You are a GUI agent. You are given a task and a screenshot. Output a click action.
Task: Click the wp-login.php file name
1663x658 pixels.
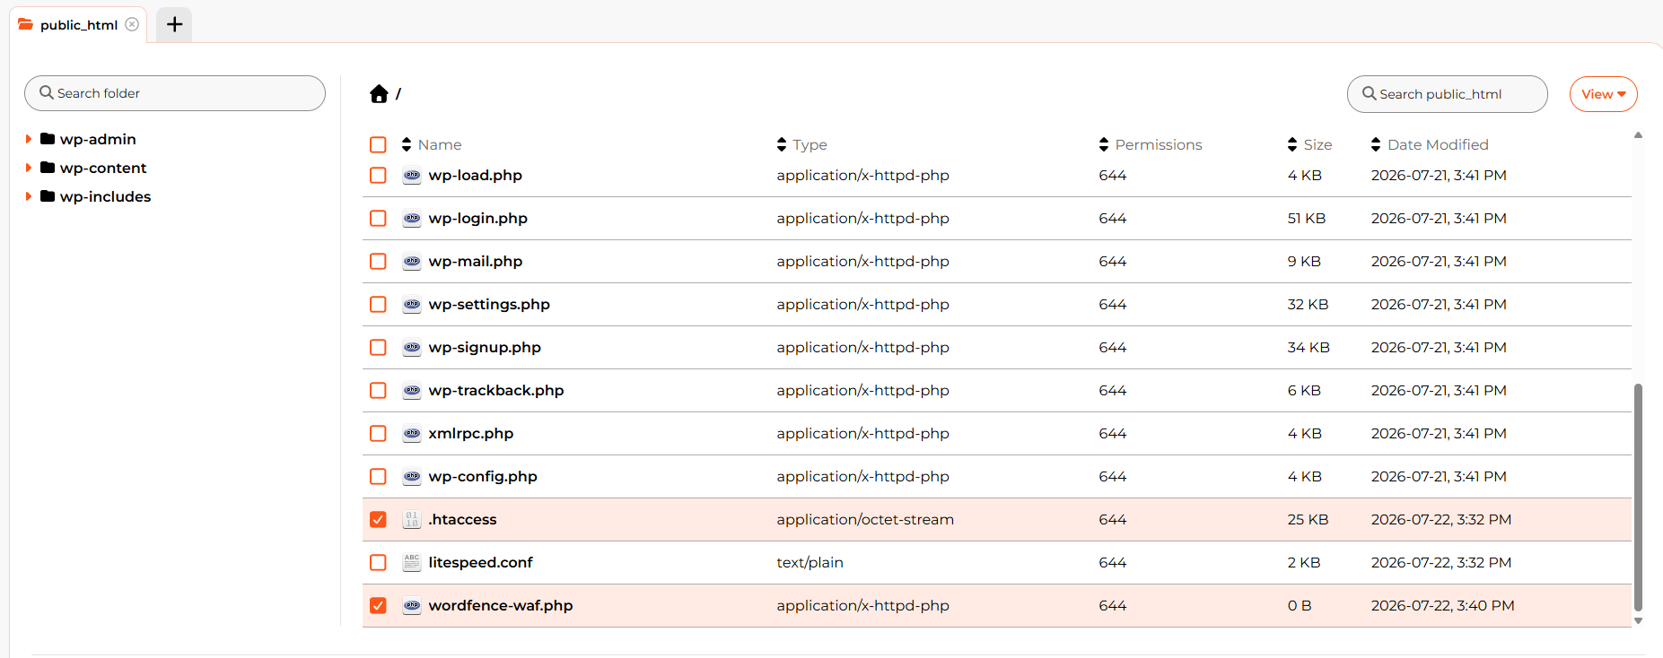tap(477, 219)
